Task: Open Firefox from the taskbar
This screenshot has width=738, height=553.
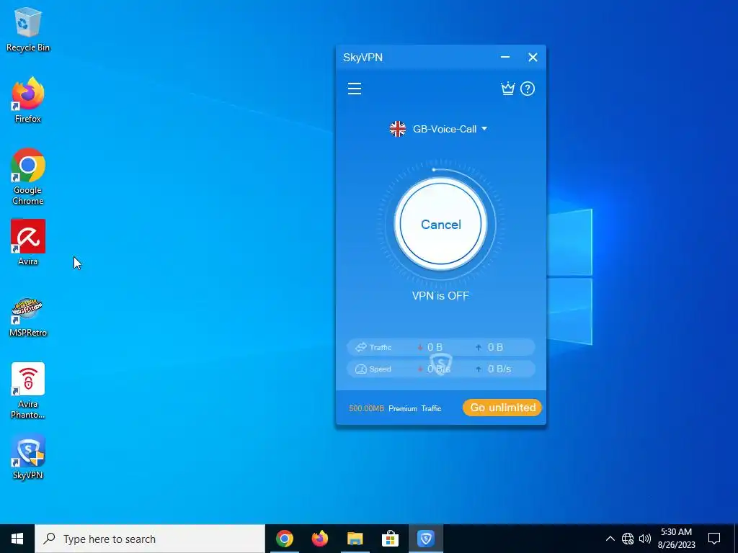Action: click(x=319, y=539)
